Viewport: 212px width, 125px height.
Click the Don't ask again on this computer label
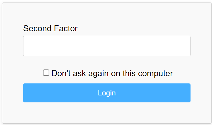tap(112, 73)
